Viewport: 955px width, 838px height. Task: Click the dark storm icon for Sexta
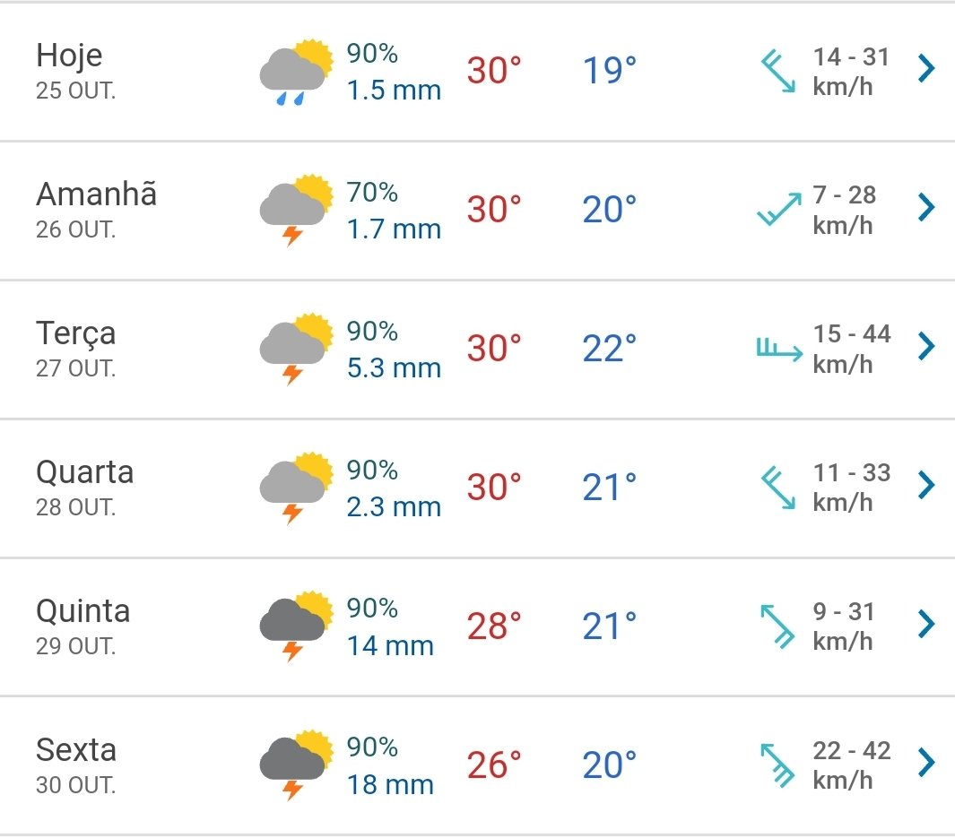295,765
